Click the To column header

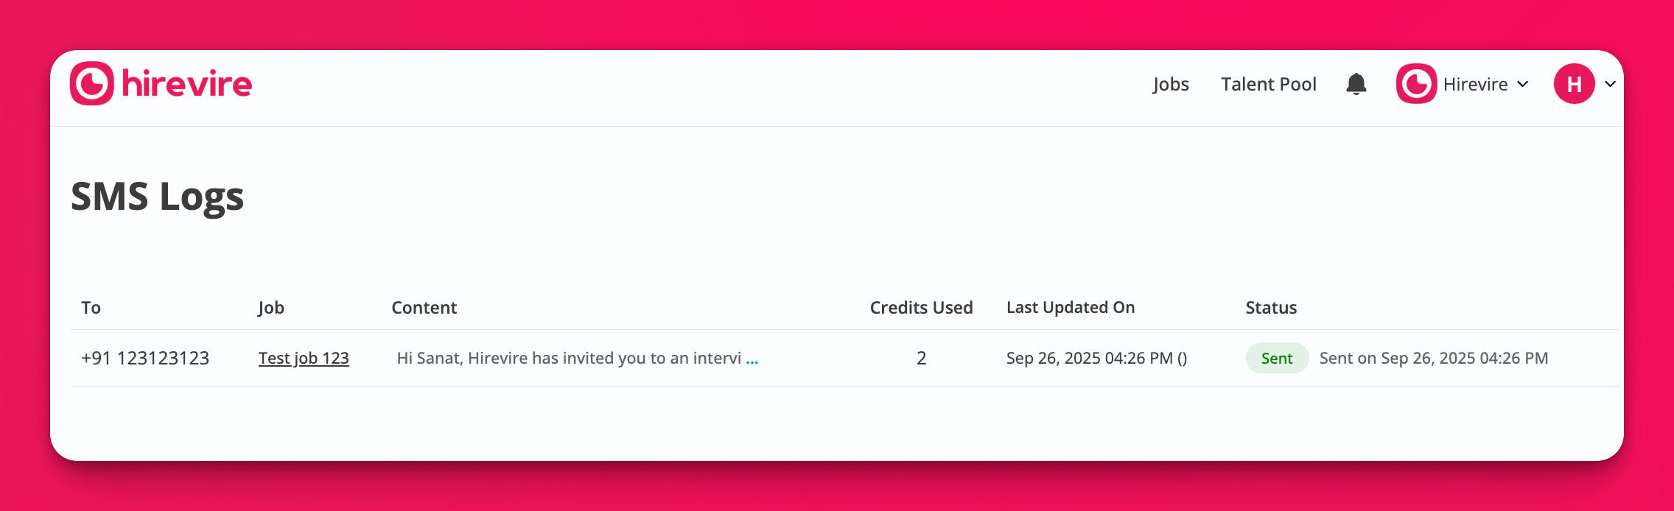91,308
